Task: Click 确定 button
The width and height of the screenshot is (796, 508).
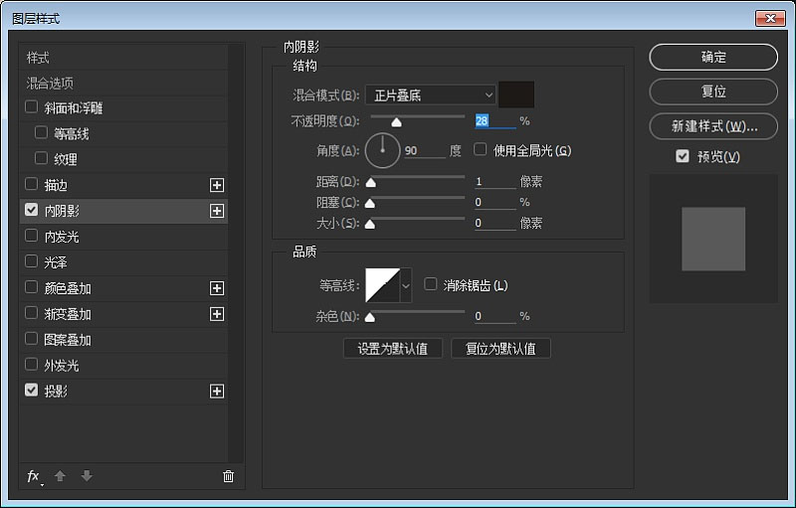Action: 713,58
